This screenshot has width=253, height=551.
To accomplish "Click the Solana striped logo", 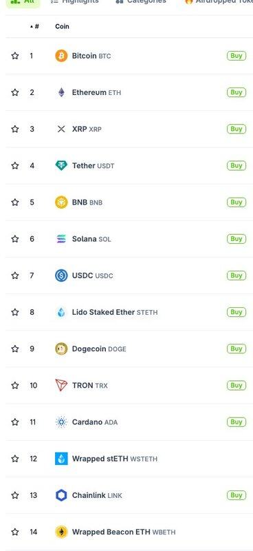I will (x=61, y=239).
